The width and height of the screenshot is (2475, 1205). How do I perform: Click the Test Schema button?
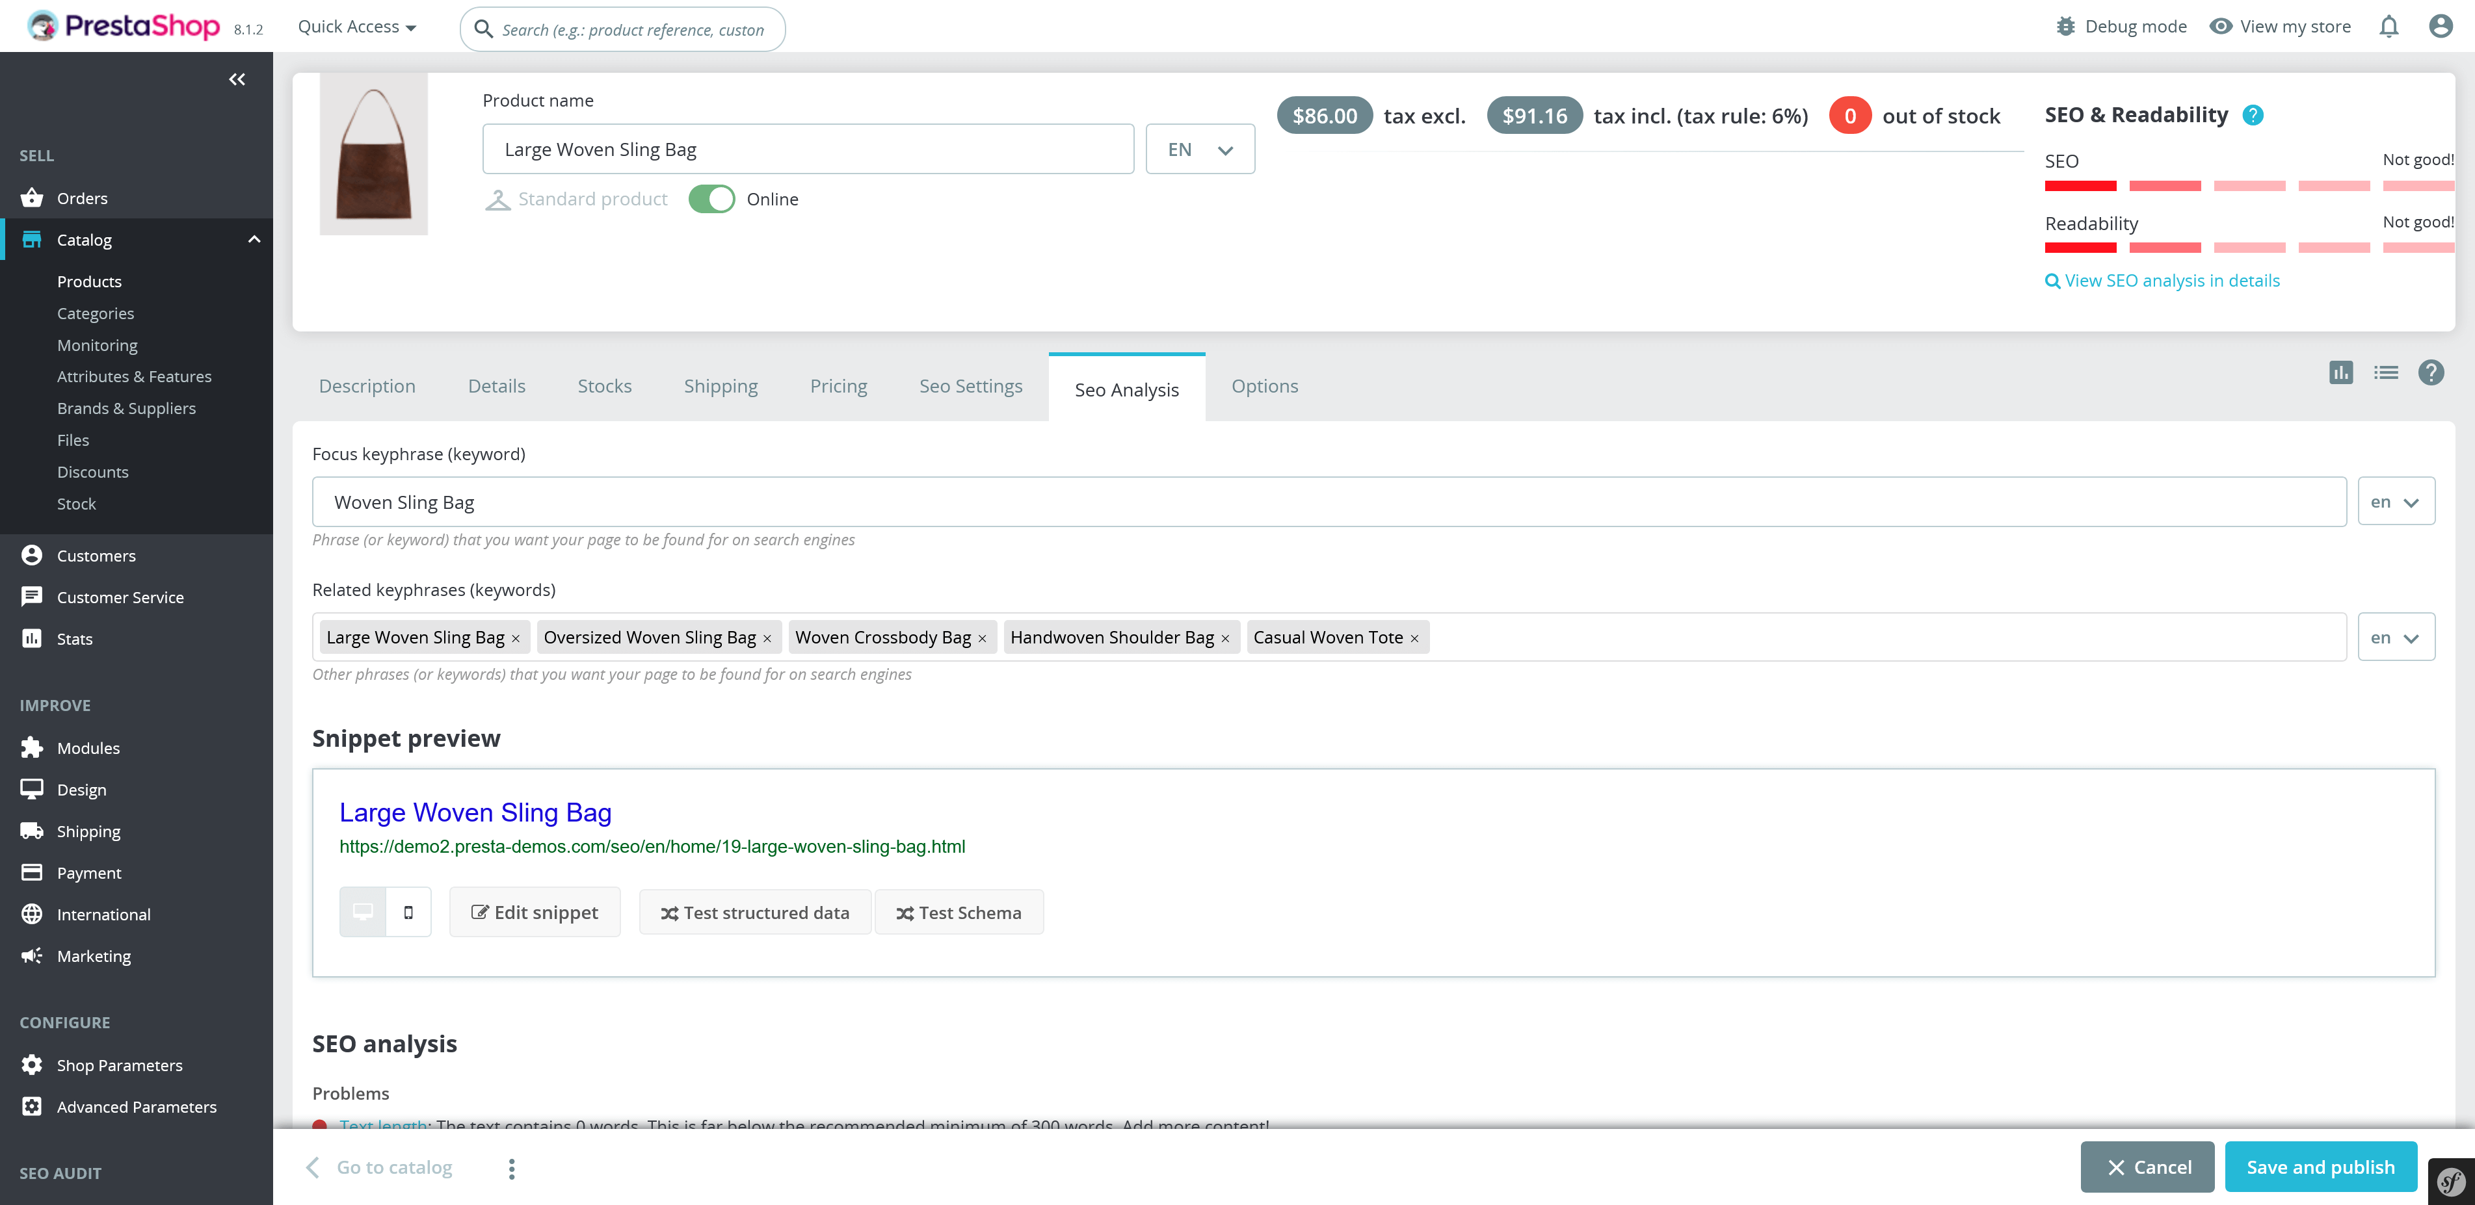tap(959, 912)
